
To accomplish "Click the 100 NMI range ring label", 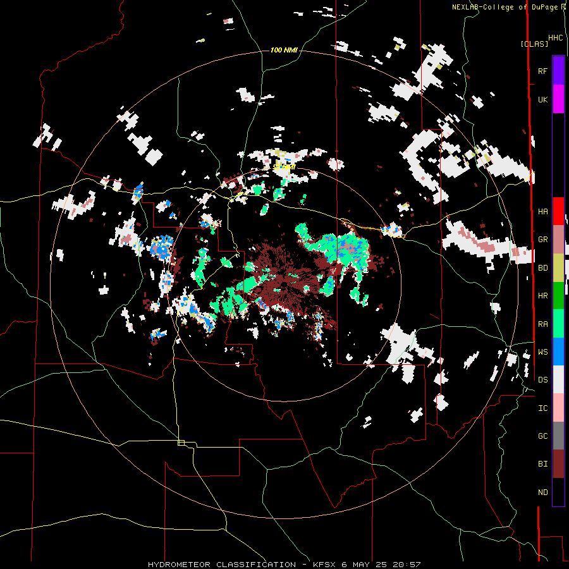I will pyautogui.click(x=284, y=50).
